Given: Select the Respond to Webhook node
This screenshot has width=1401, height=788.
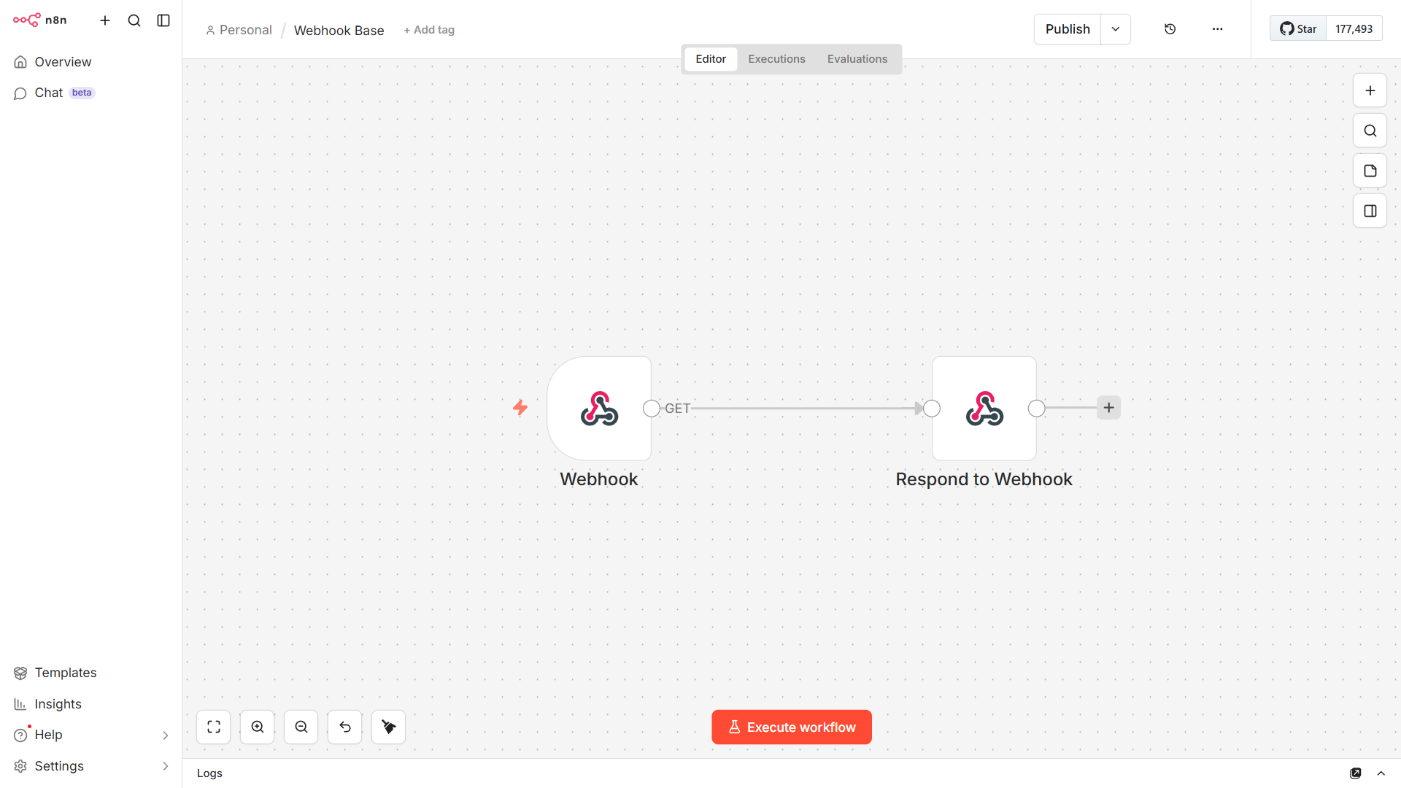Looking at the screenshot, I should tap(984, 408).
